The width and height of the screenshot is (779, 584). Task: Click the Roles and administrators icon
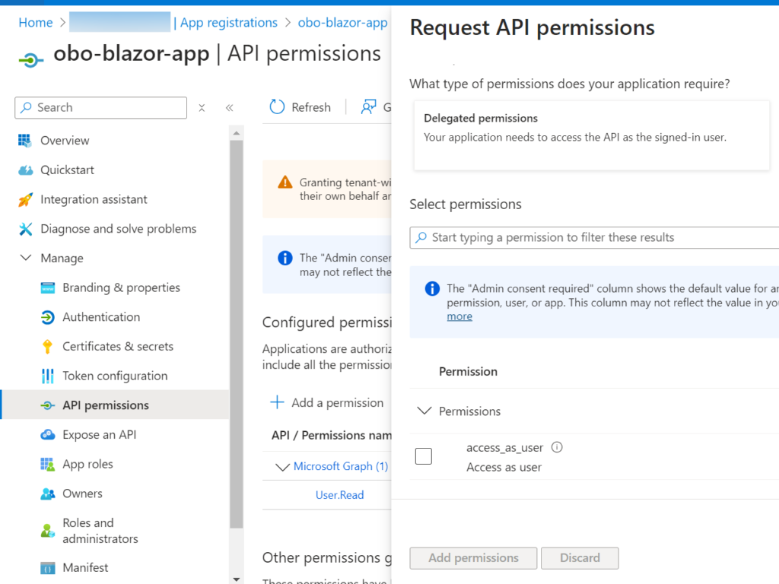[x=48, y=531]
